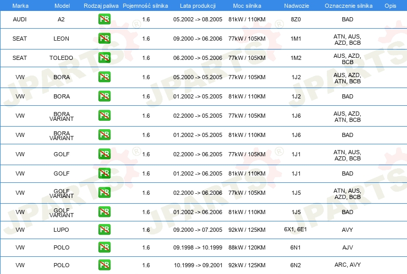Click the BAD engine code in the AUDI A2 row
This screenshot has height=274, width=407.
point(348,19)
